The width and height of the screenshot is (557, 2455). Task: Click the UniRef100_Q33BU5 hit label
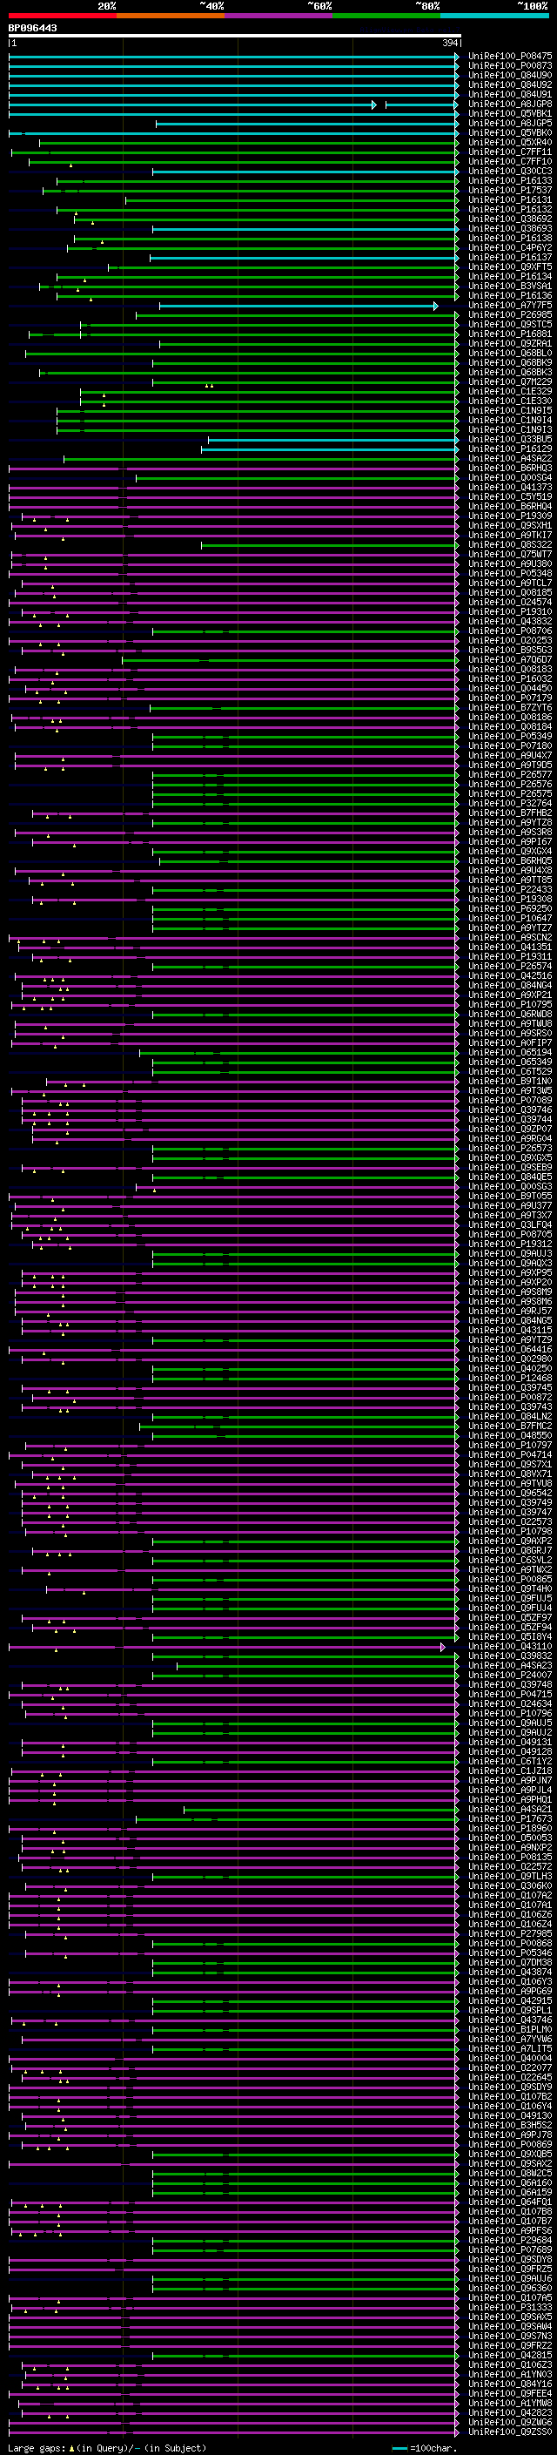coord(509,439)
